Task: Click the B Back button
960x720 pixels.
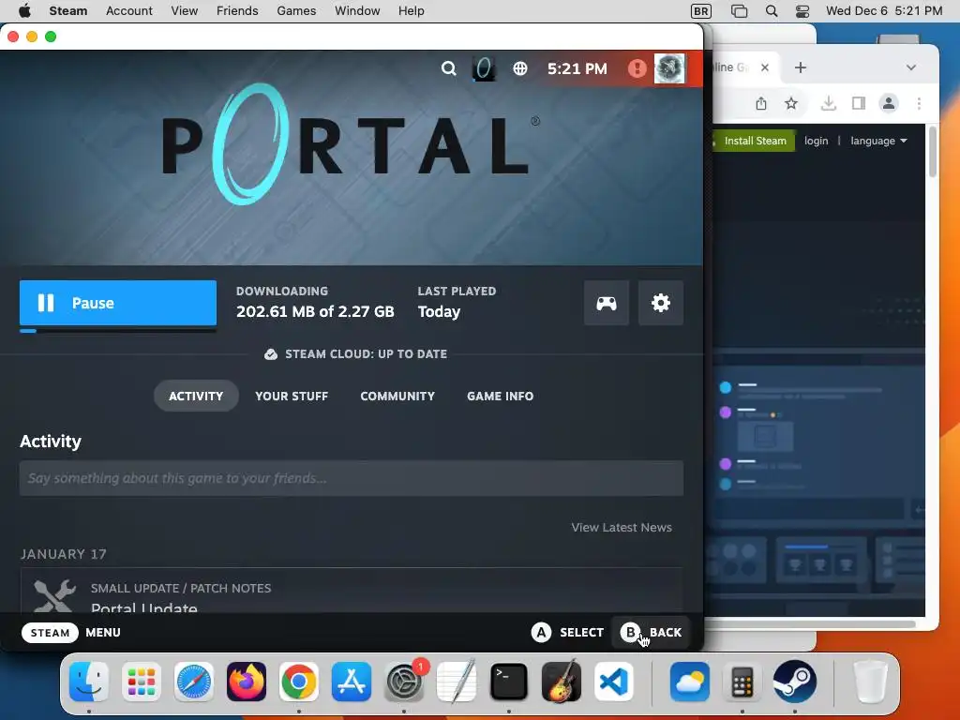Action: pyautogui.click(x=651, y=633)
